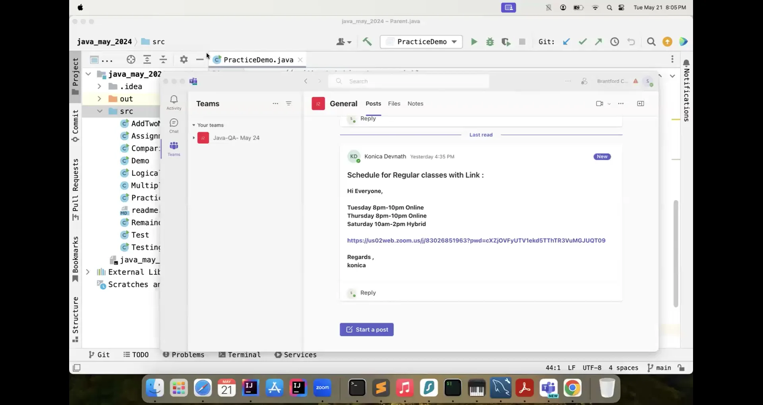Open Teams meet video camera icon
Image resolution: width=763 pixels, height=405 pixels.
click(x=600, y=104)
